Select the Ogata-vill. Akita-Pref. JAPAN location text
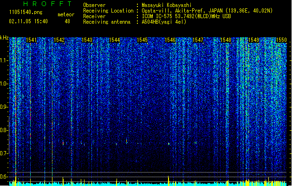Screen dimensions: 292x186 pos(207,11)
